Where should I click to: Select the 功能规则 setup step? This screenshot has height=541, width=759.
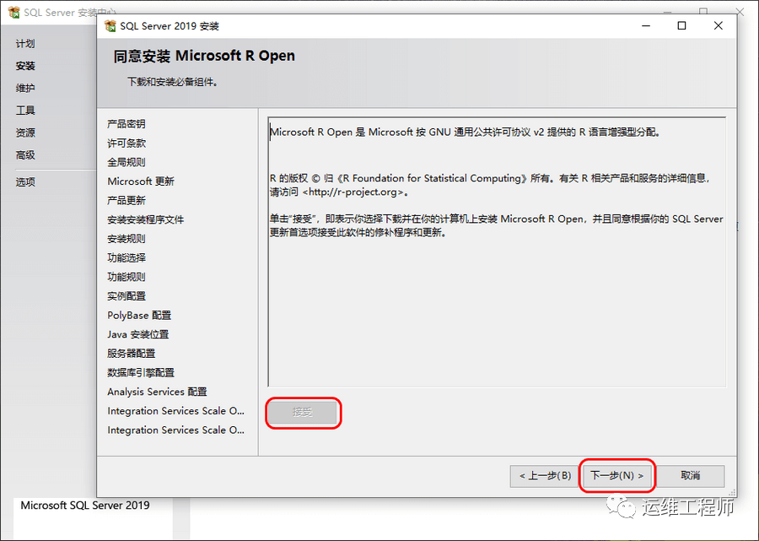[126, 277]
